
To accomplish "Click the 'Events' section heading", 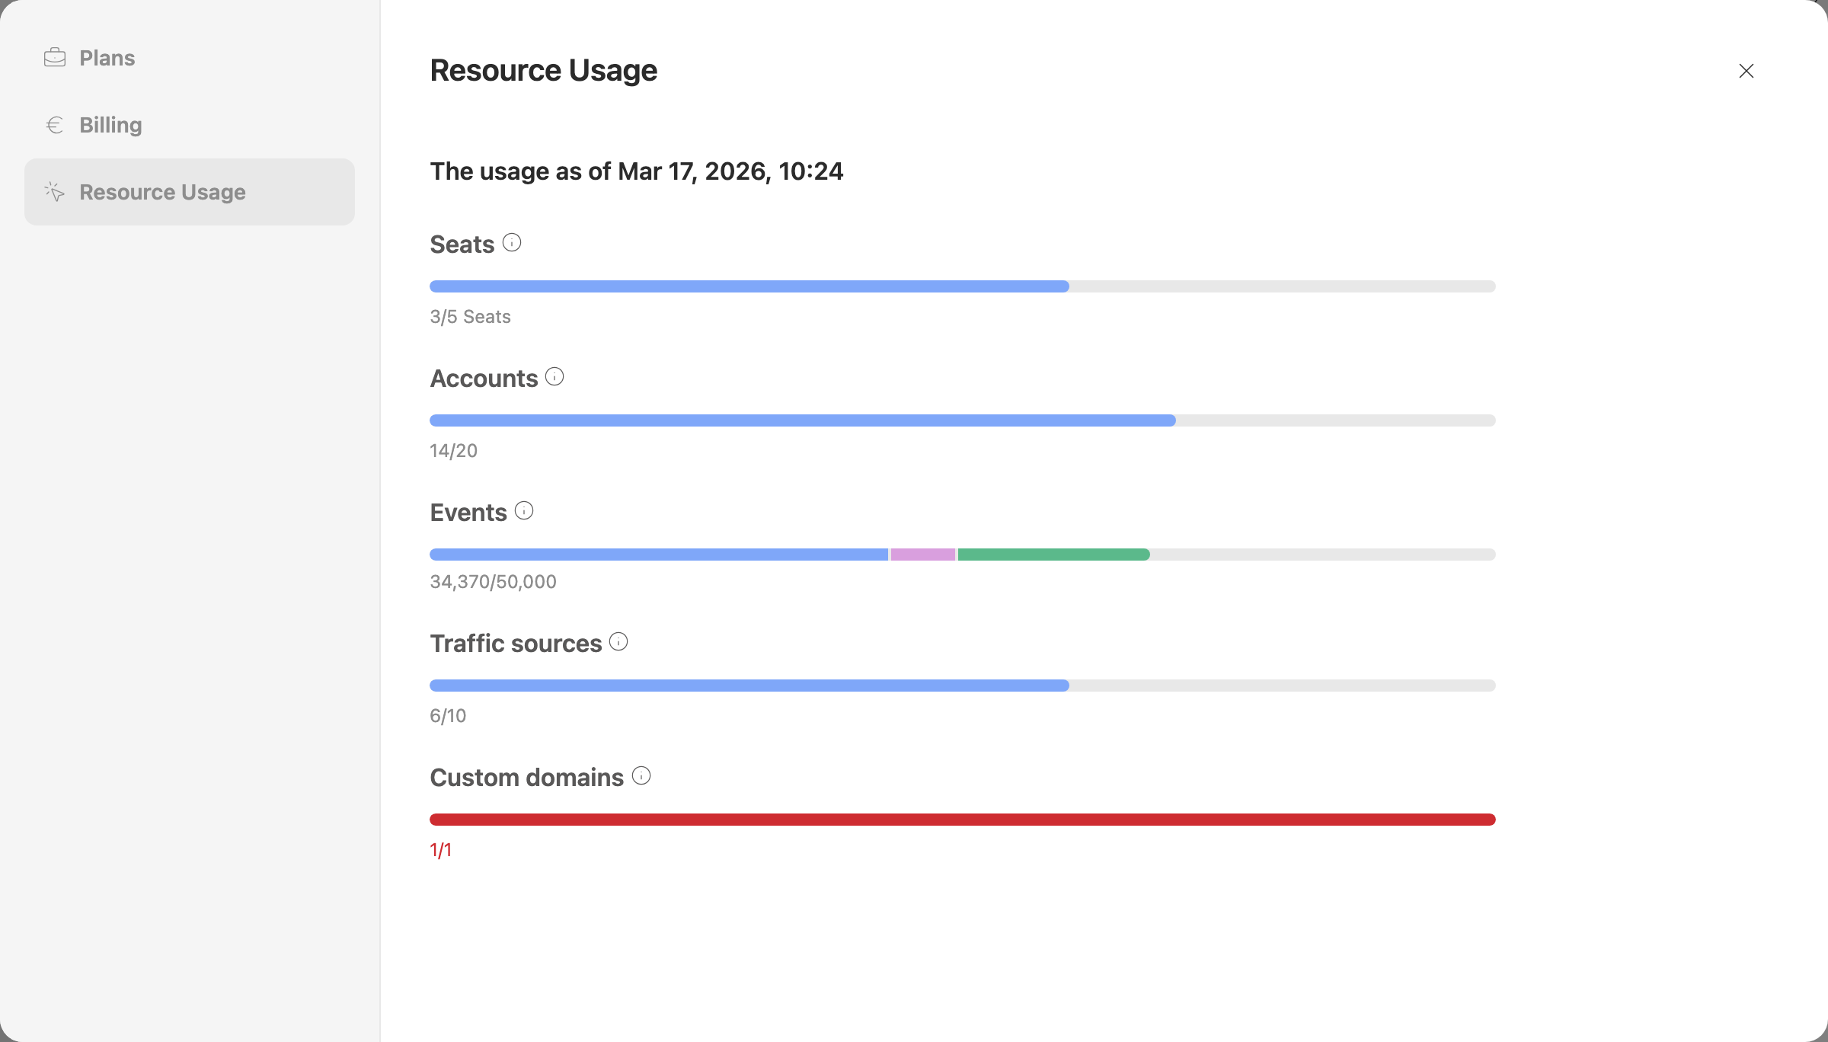I will tap(468, 513).
